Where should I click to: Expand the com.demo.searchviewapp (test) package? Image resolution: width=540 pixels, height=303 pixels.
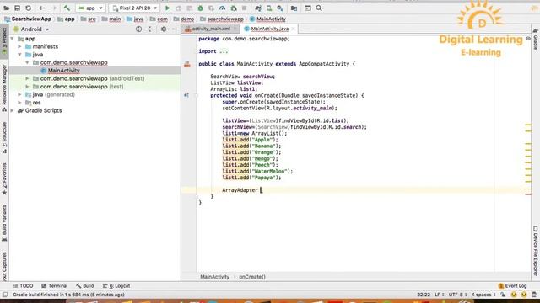click(x=27, y=87)
